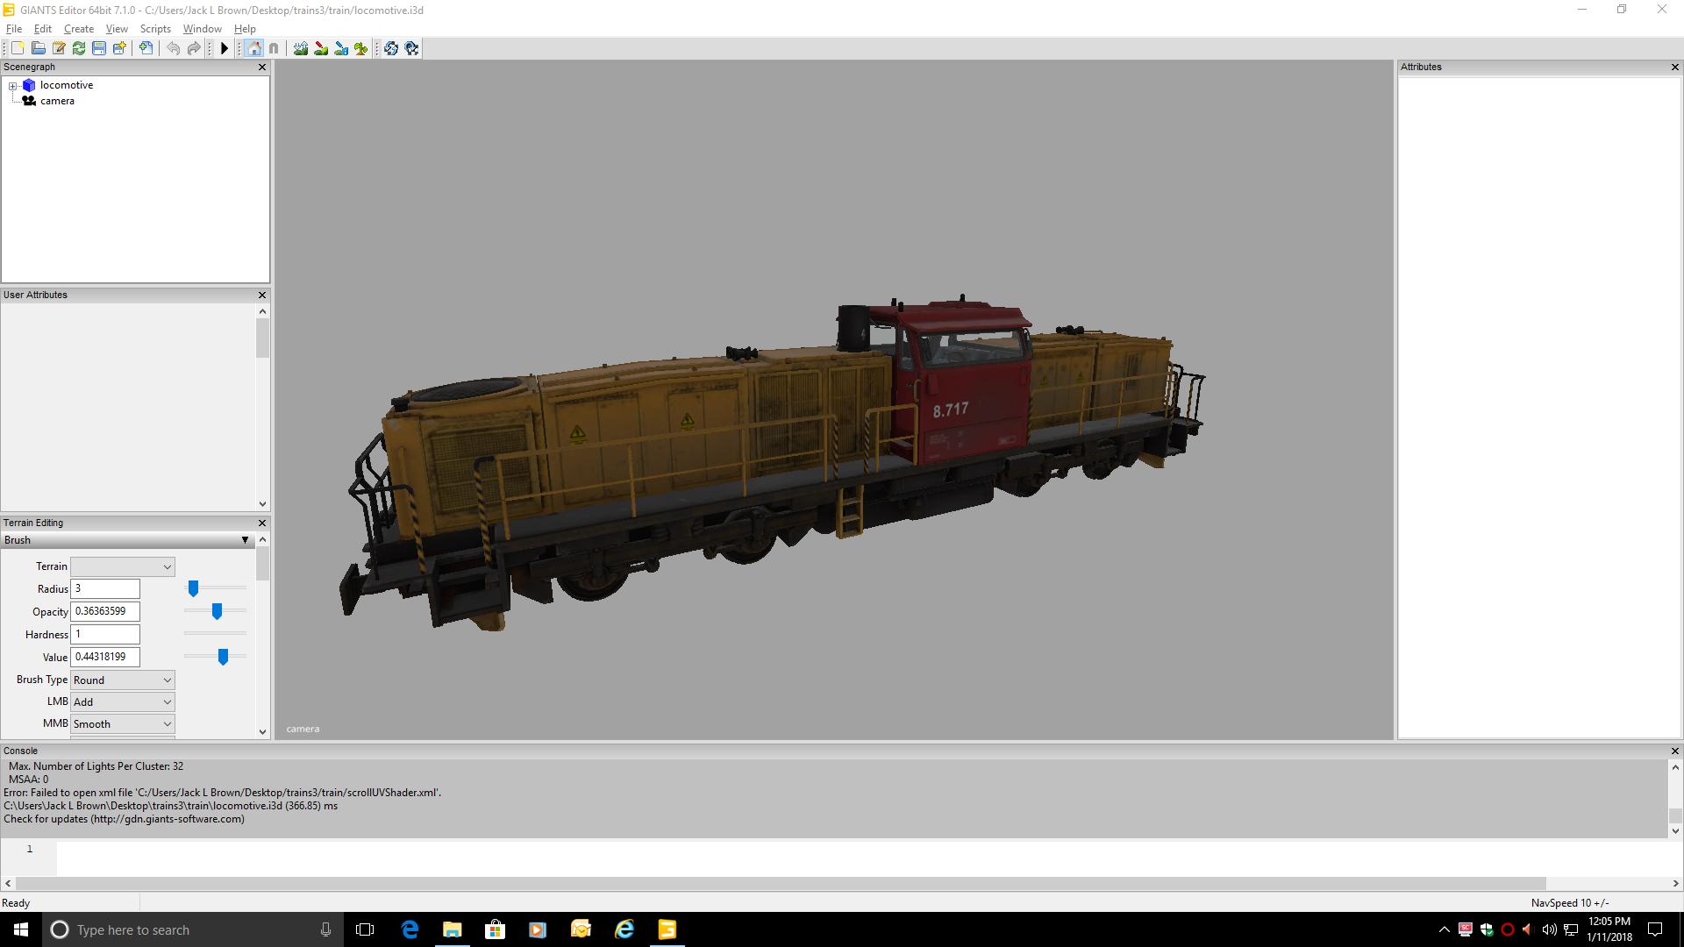Screen dimensions: 1684x947
Task: Open the Create menu
Action: [79, 29]
